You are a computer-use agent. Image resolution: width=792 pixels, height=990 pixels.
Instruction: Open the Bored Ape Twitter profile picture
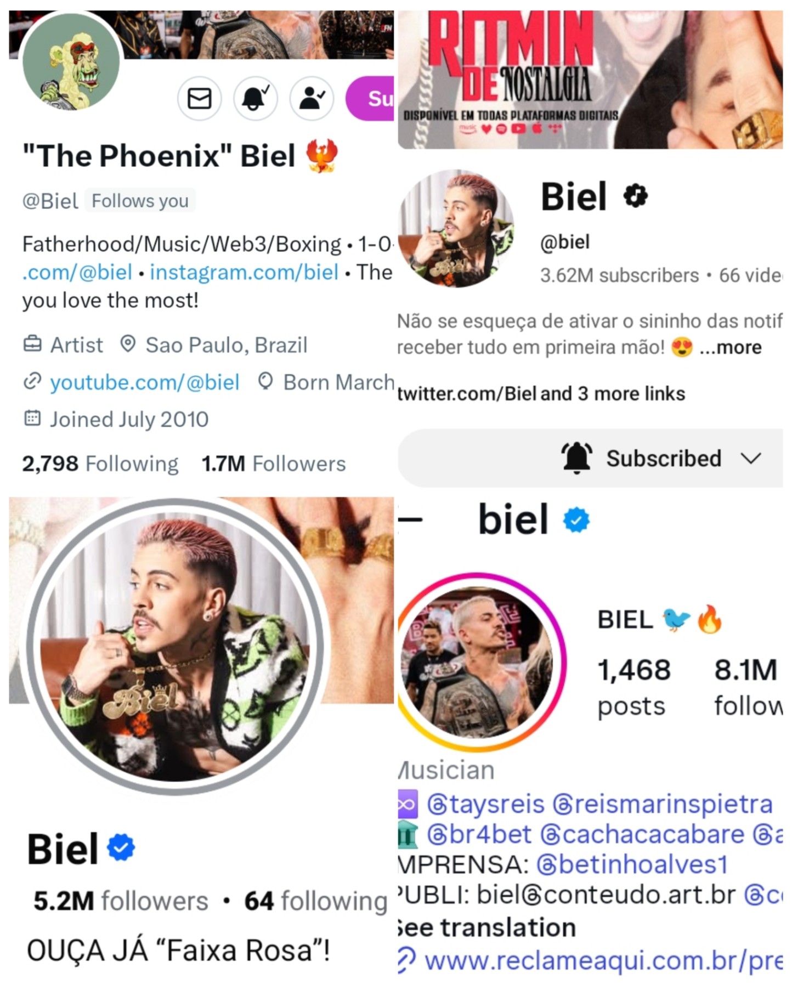click(71, 61)
